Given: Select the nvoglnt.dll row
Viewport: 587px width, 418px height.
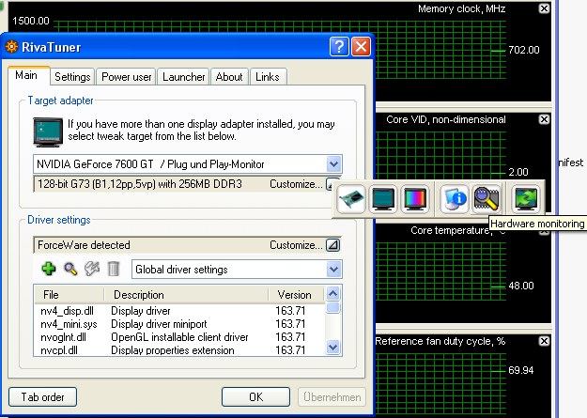Looking at the screenshot, I should point(179,337).
